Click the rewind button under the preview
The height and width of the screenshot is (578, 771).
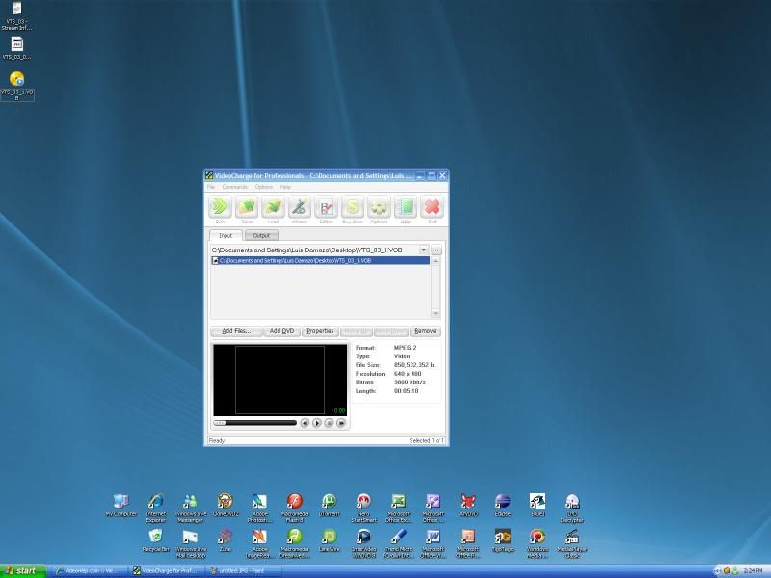click(x=305, y=423)
